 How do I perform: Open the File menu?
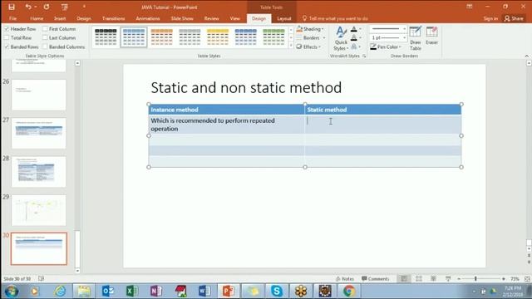[13, 18]
